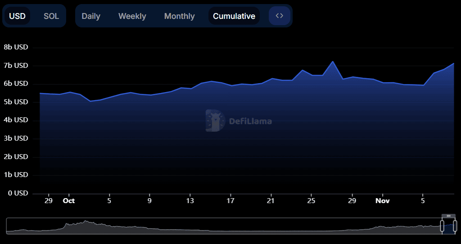Click the left range slider handle
This screenshot has height=244, width=461.
click(x=442, y=226)
